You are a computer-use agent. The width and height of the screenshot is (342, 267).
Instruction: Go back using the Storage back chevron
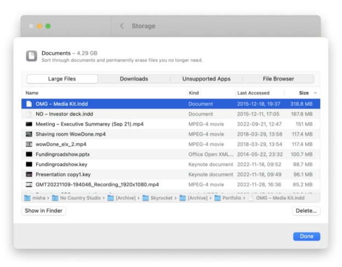click(122, 26)
